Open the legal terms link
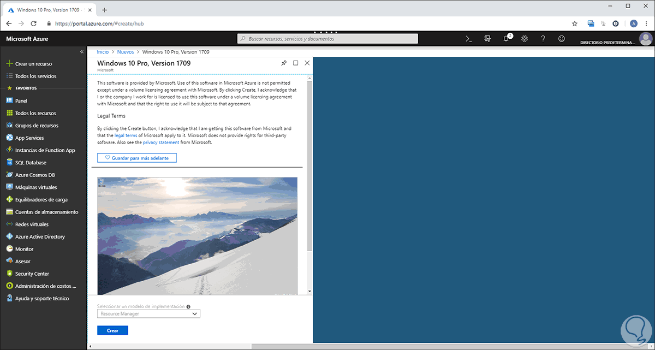Screen dimensions: 655x350 [x=126, y=135]
